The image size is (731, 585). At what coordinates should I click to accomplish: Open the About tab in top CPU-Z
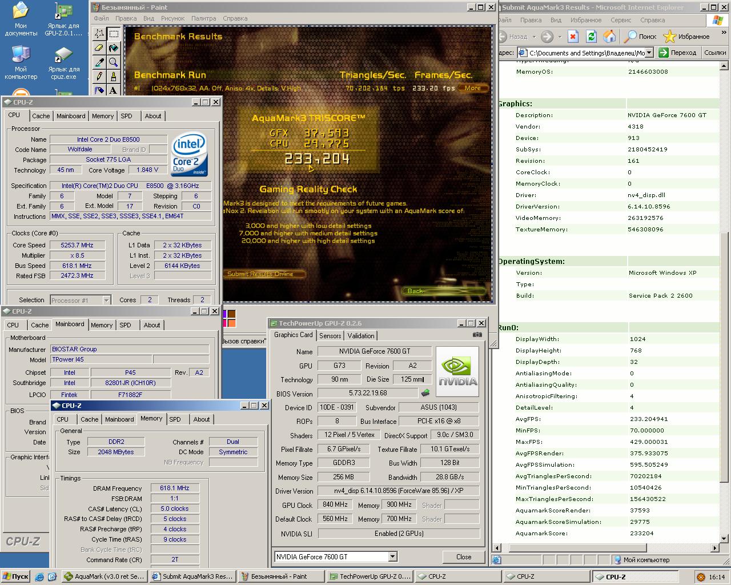[x=152, y=116]
